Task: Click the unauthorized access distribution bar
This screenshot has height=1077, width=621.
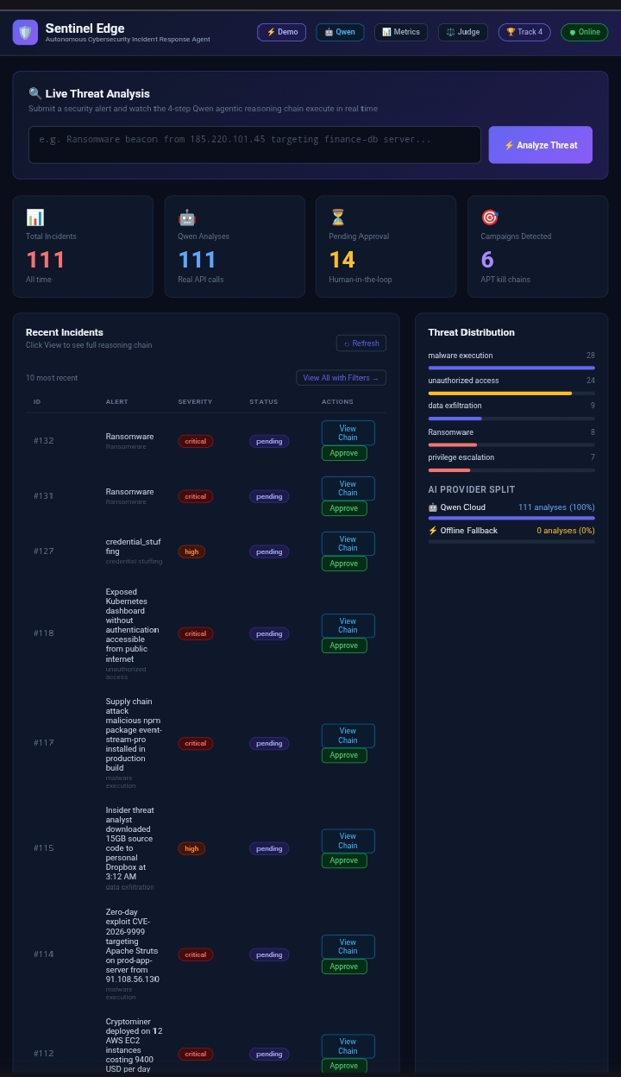Action: tap(511, 393)
